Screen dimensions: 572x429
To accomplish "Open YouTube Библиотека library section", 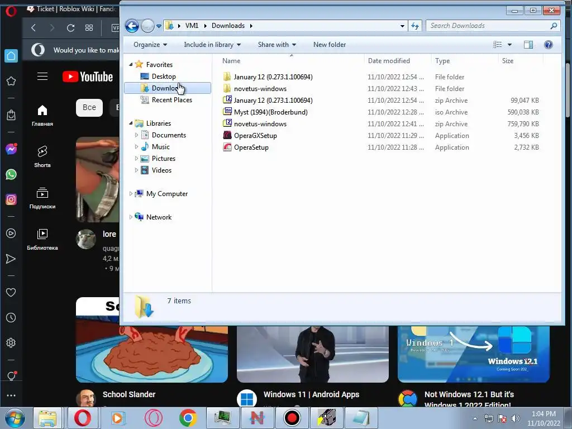I will pyautogui.click(x=42, y=239).
